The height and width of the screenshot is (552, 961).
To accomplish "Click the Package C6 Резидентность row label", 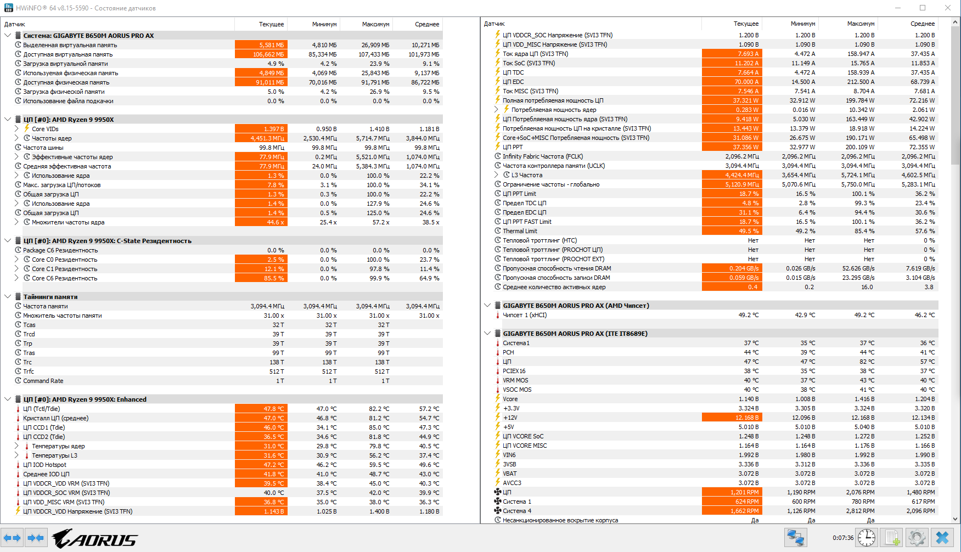I will [60, 250].
